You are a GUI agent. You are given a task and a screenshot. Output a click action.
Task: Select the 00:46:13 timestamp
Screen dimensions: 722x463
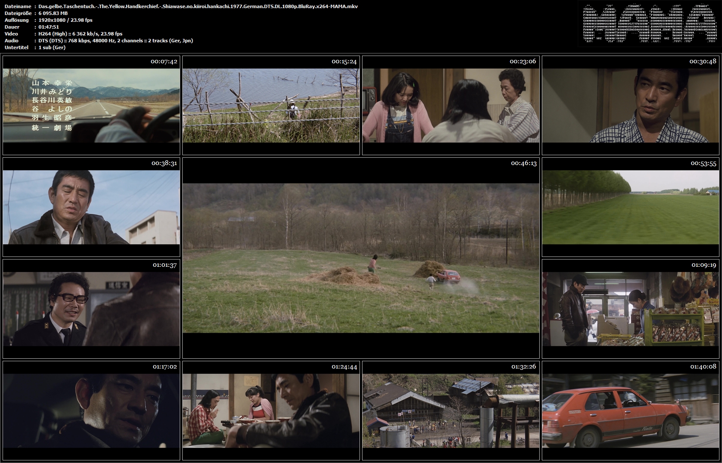[524, 163]
